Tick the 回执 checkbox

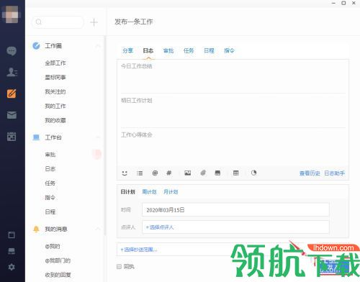(x=119, y=266)
